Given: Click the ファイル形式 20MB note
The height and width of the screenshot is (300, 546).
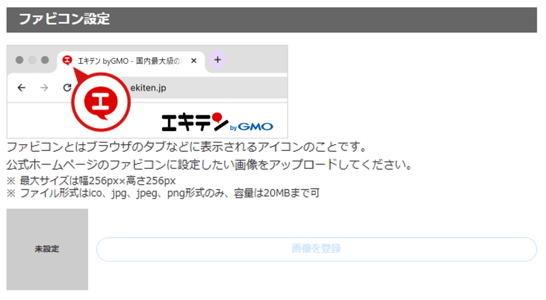Looking at the screenshot, I should (163, 193).
